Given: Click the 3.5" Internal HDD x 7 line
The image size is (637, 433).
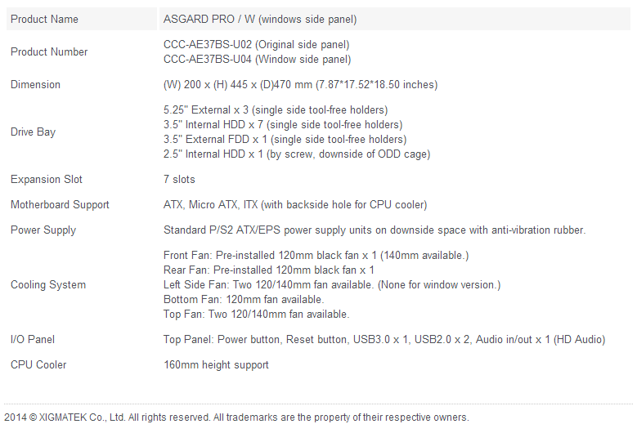Looking at the screenshot, I should pos(283,124).
